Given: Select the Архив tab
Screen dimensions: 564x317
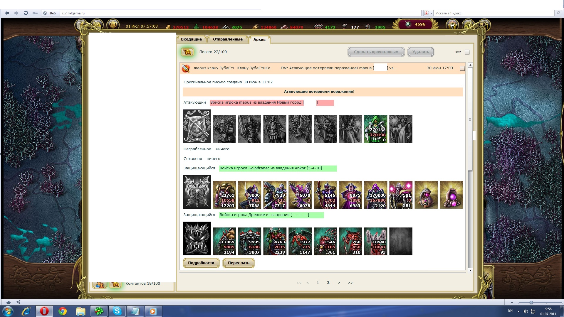Looking at the screenshot, I should (x=259, y=40).
